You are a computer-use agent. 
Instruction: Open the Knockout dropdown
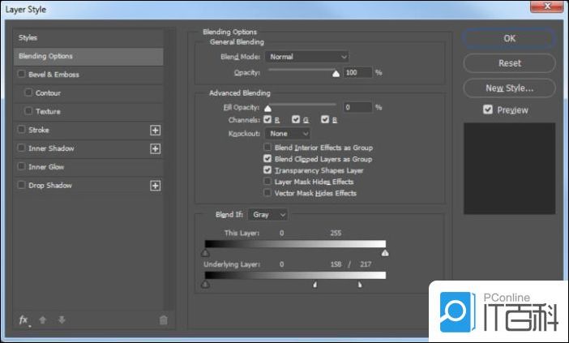click(288, 134)
